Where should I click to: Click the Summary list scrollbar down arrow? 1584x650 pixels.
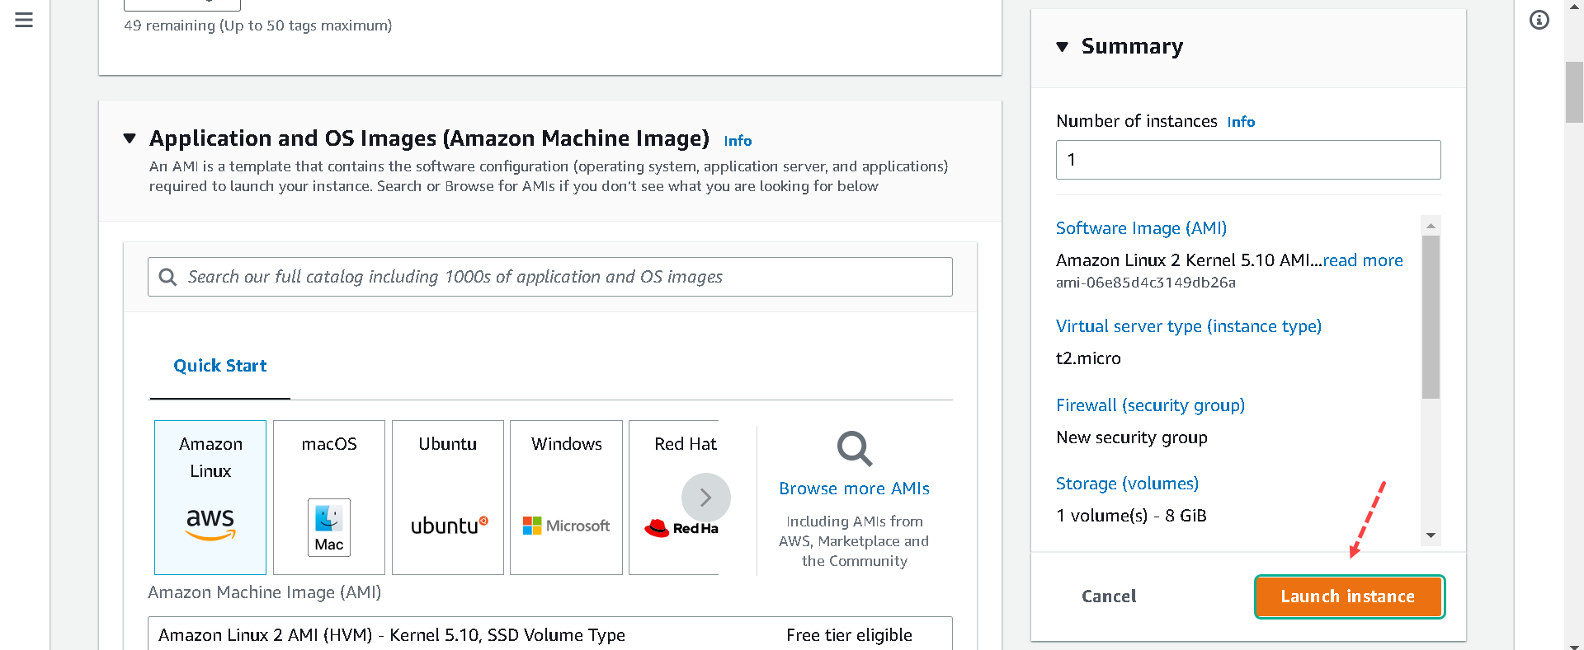click(x=1431, y=535)
